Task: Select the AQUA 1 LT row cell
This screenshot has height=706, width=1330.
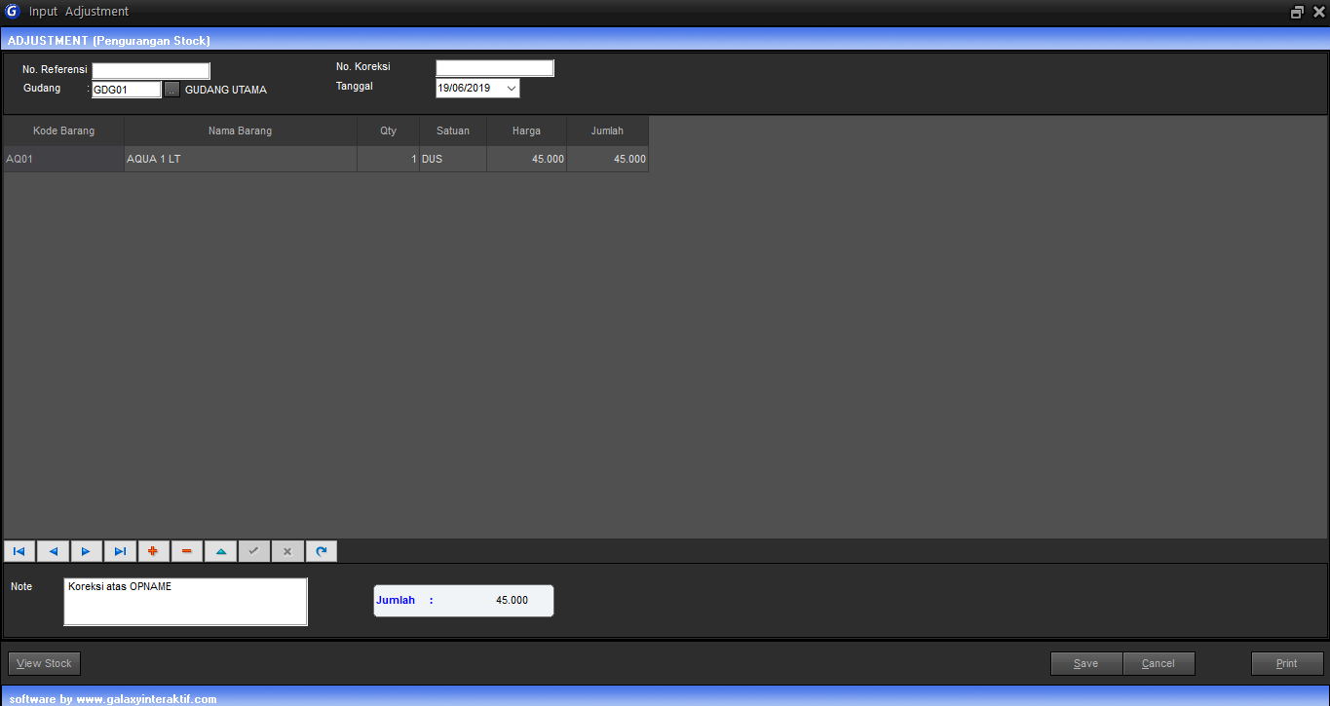Action: click(x=240, y=159)
